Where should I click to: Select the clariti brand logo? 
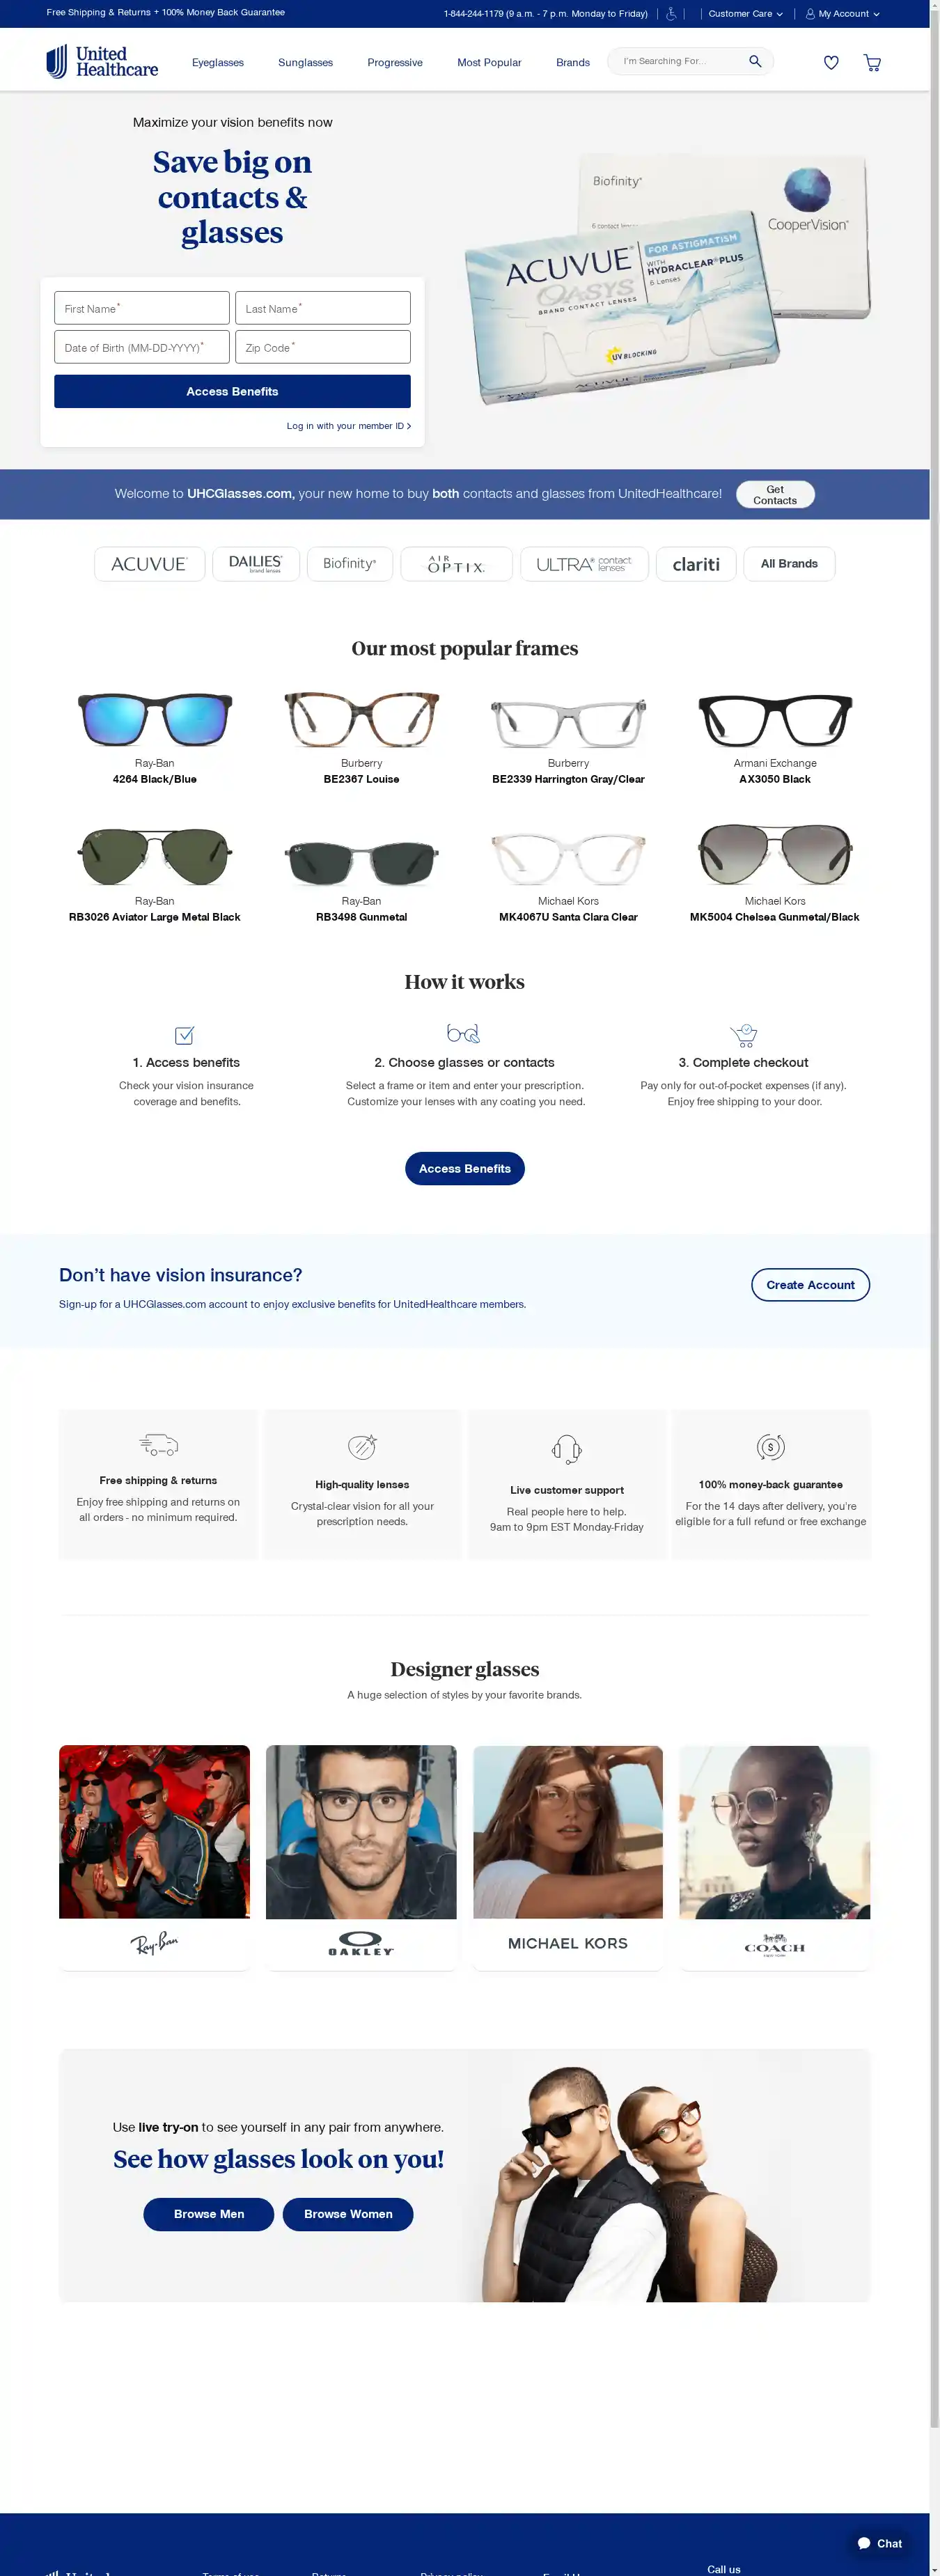pyautogui.click(x=696, y=564)
